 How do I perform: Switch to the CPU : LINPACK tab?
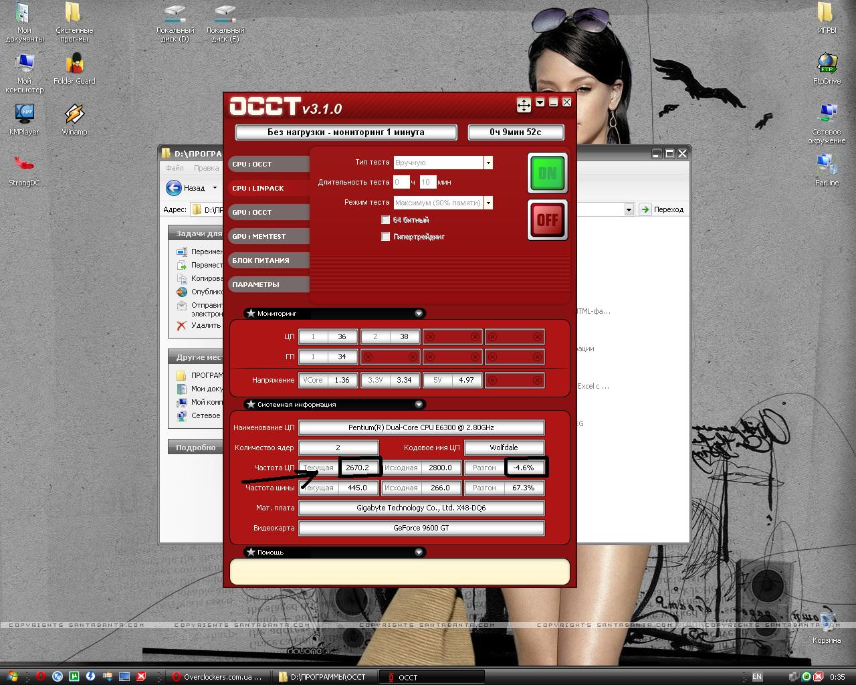[x=269, y=188]
